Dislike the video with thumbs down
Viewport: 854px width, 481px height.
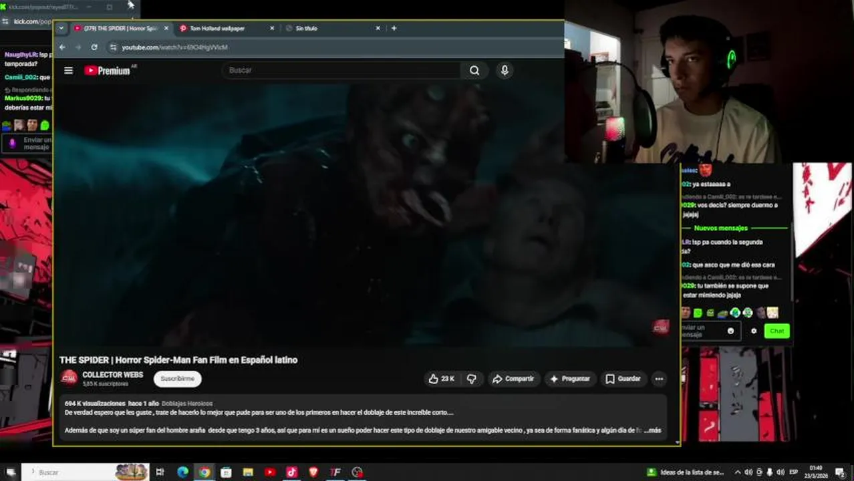(472, 379)
